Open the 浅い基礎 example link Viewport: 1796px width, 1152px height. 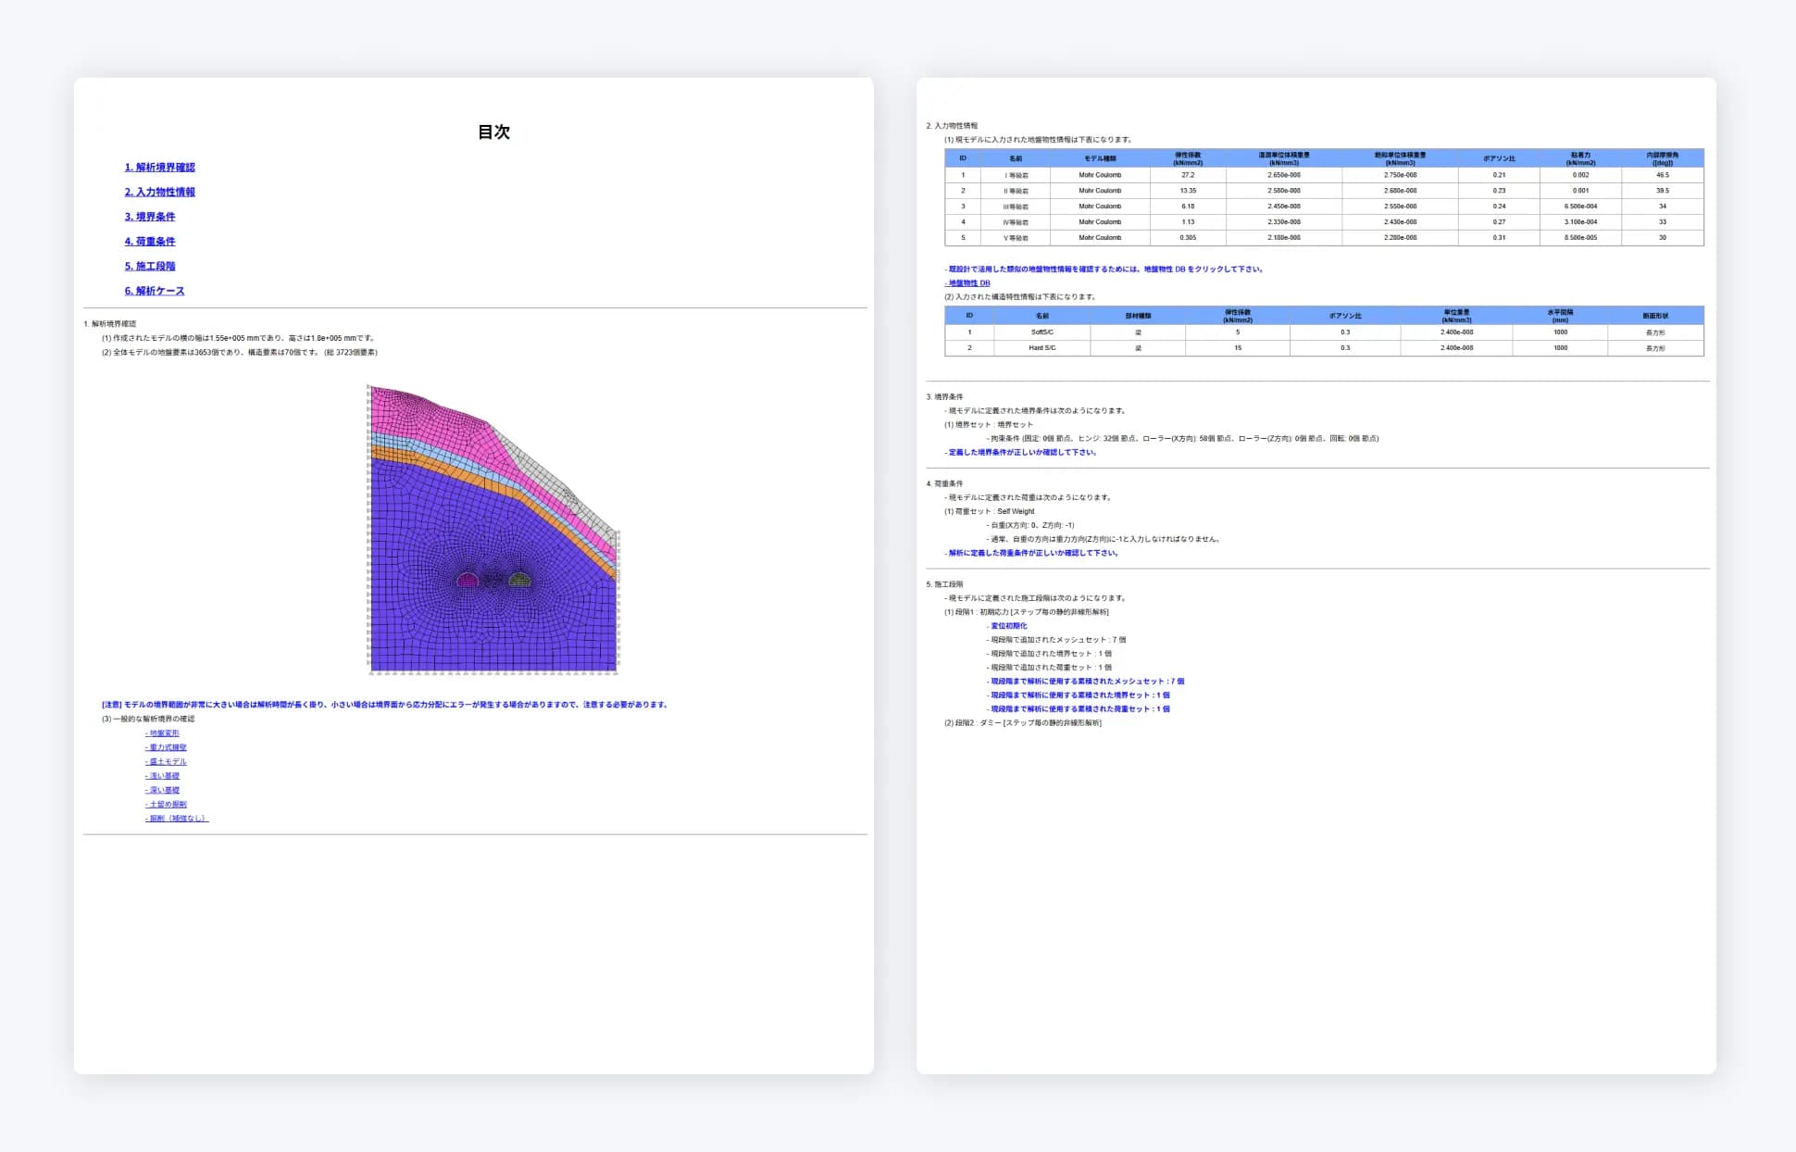point(162,776)
